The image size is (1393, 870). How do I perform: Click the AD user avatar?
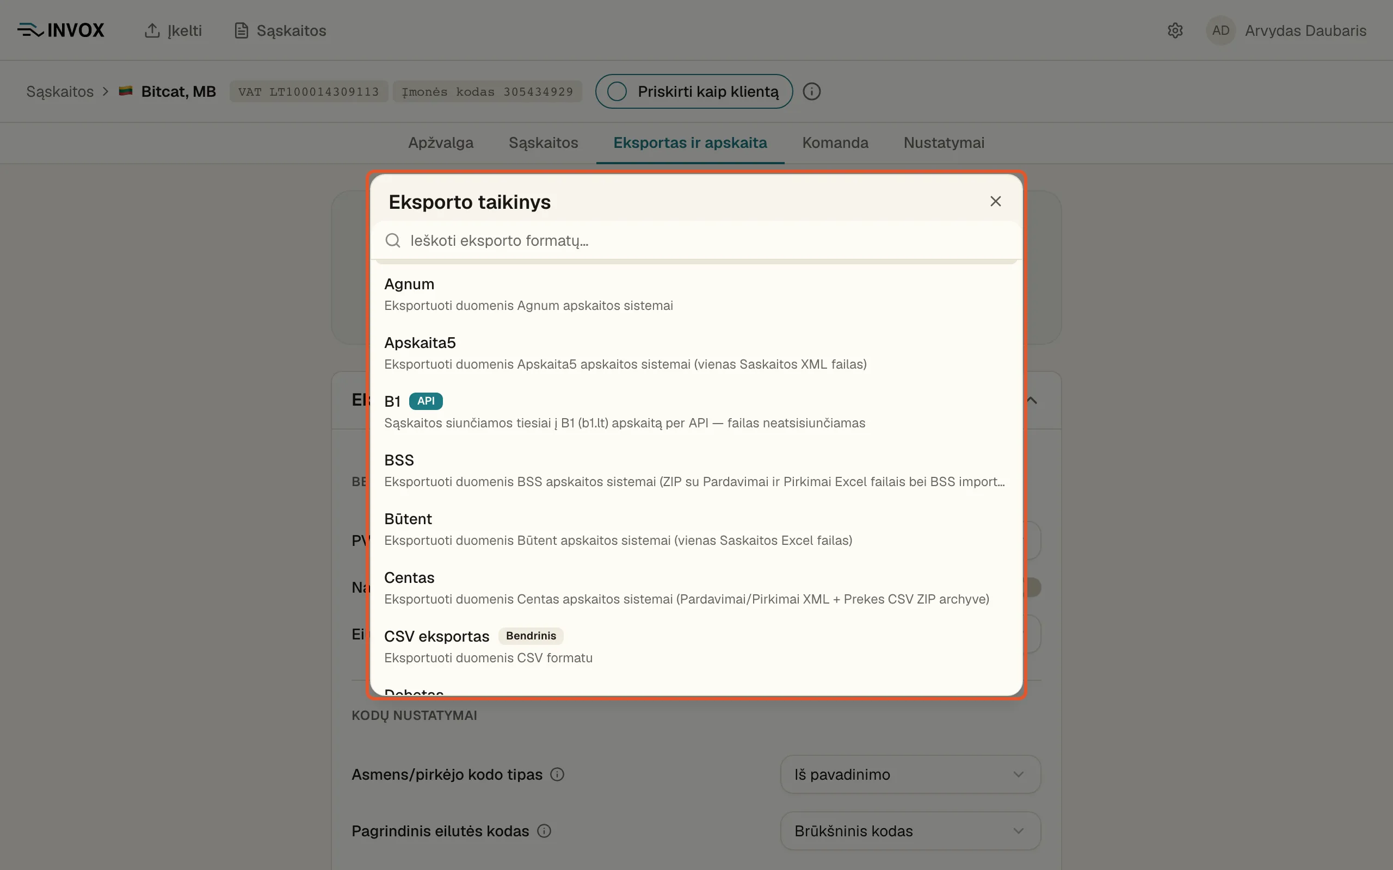(x=1221, y=30)
